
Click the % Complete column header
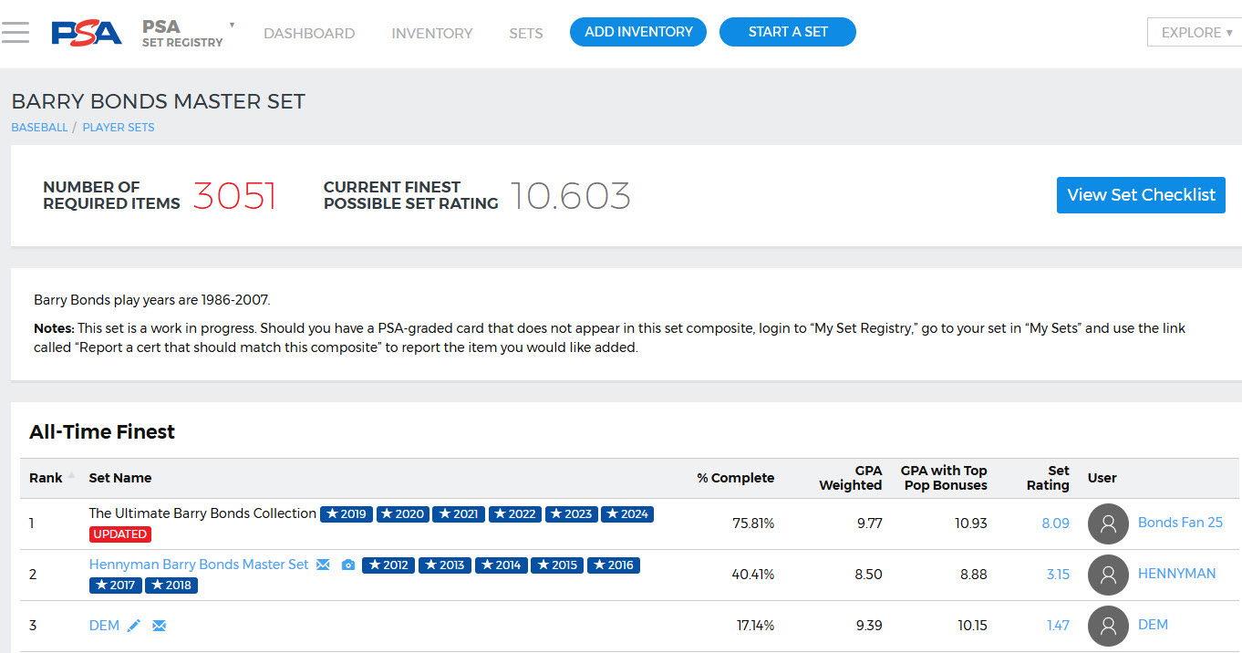[736, 478]
